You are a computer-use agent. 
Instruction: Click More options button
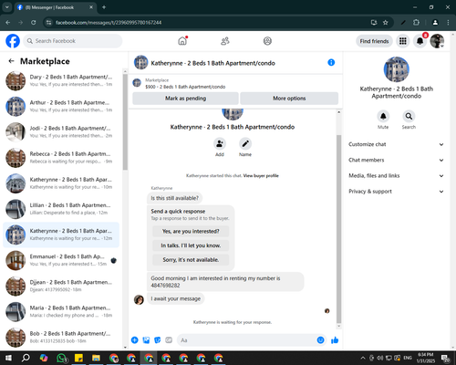(289, 99)
